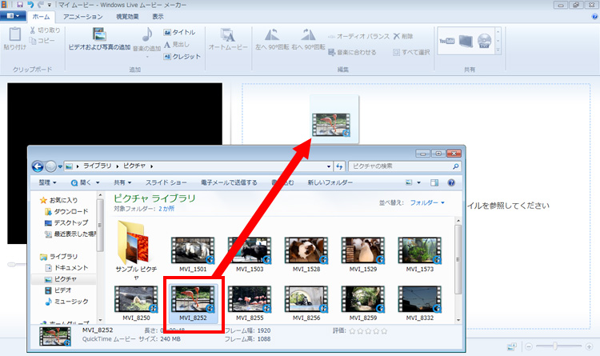The width and height of the screenshot is (600, 356).
Task: Click the 2 locations (2 か所) link
Action: point(166,209)
